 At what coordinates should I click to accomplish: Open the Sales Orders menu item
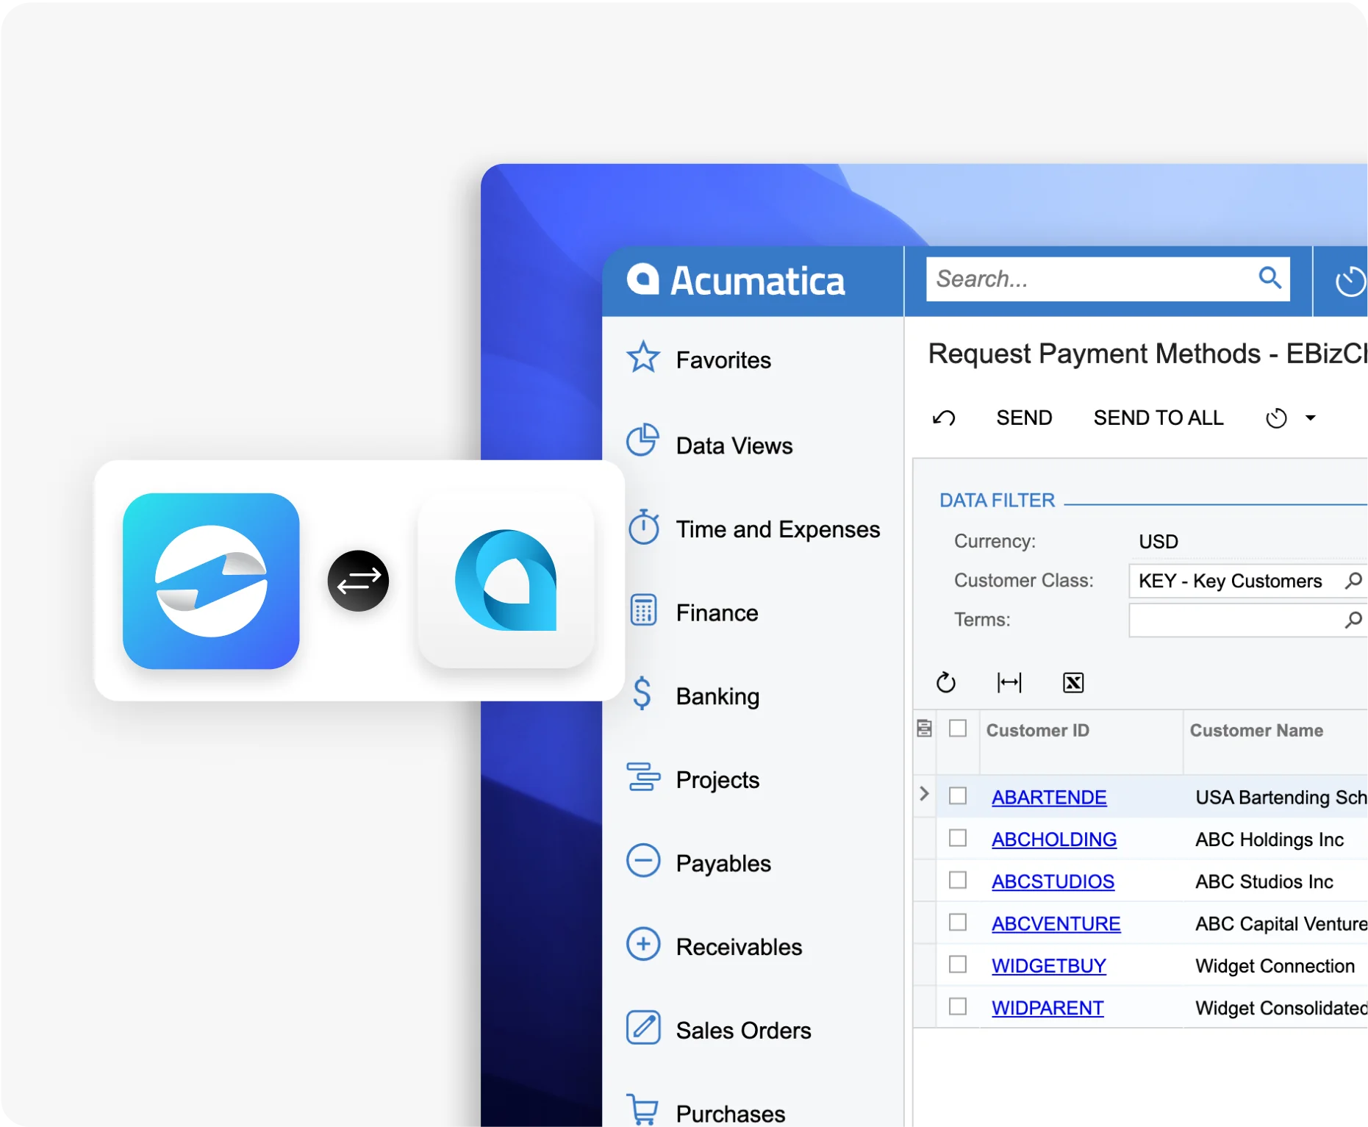click(x=743, y=1031)
